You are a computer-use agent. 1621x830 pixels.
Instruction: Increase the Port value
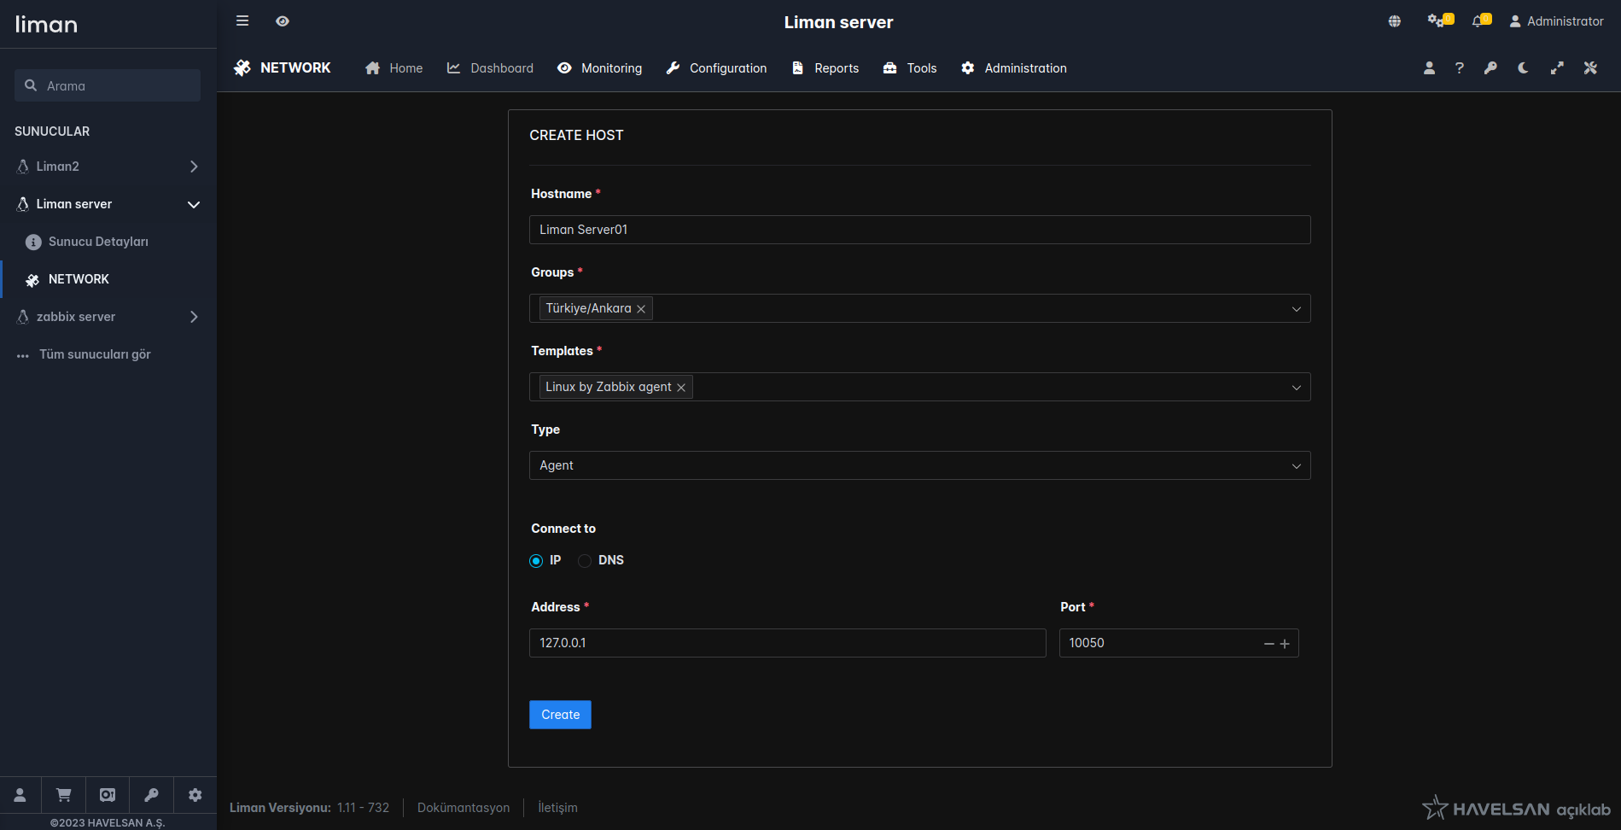pyautogui.click(x=1285, y=644)
